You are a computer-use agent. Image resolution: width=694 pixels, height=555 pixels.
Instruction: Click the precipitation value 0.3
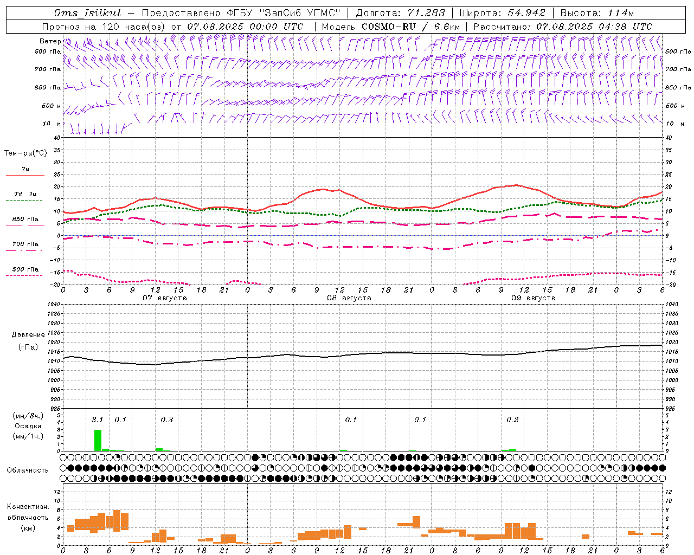(167, 420)
